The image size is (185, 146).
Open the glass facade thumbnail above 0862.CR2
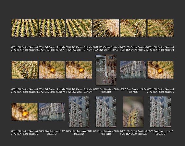click(79, 112)
